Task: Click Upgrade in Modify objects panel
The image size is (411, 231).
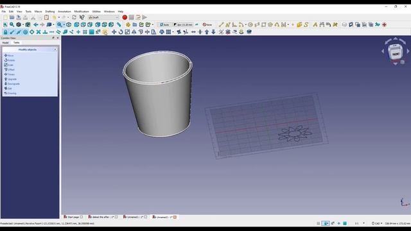Action: (x=10, y=79)
